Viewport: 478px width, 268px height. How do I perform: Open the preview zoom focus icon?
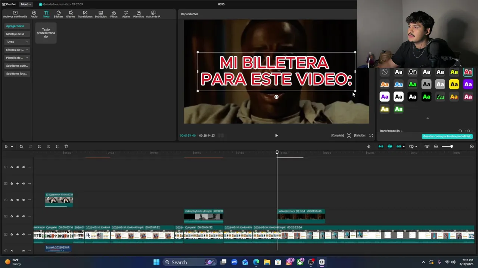click(349, 135)
